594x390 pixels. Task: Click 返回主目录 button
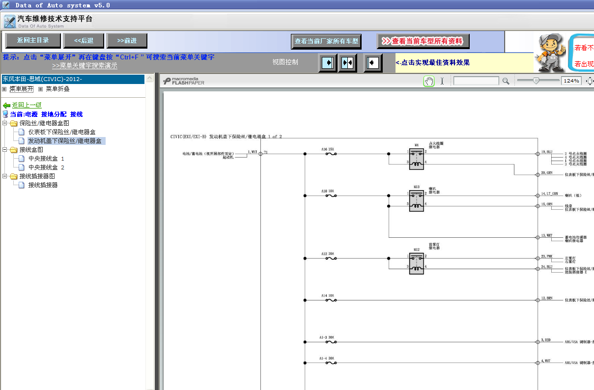[33, 40]
